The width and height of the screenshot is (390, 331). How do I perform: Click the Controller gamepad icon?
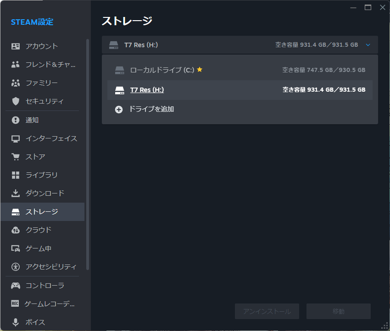coord(16,286)
